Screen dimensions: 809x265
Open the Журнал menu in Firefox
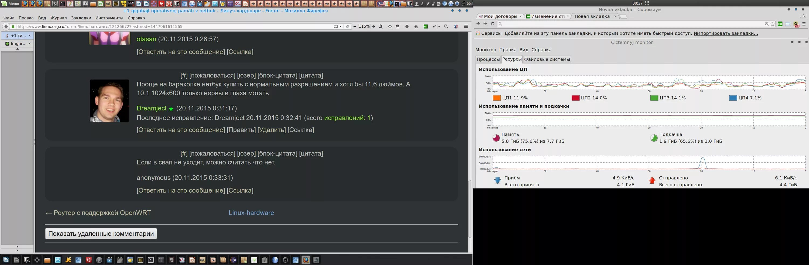[59, 18]
